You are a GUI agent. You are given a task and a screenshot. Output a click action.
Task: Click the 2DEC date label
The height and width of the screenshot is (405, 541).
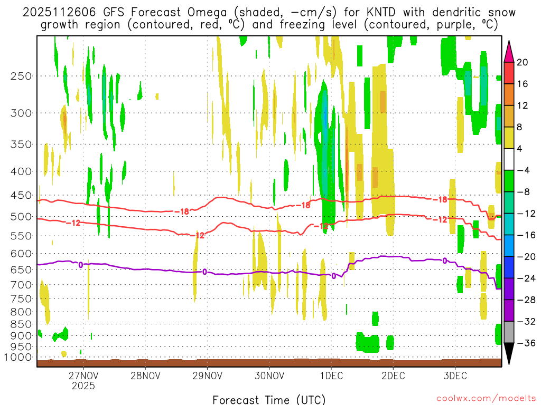(x=393, y=375)
